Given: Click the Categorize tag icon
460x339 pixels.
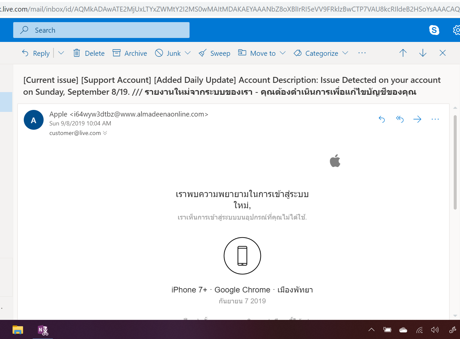Looking at the screenshot, I should [x=298, y=53].
